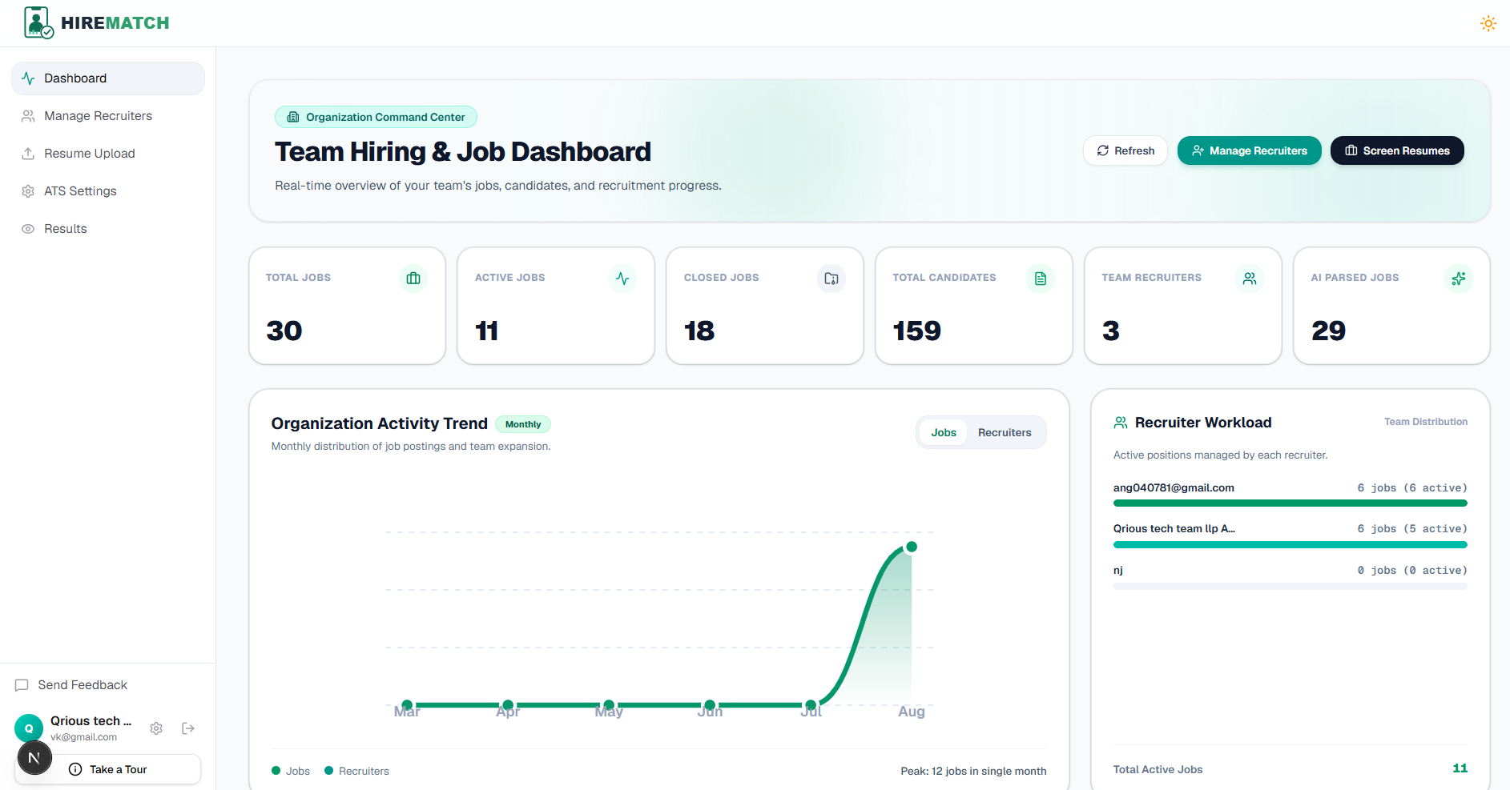Click the Send Feedback chat icon

[x=22, y=685]
